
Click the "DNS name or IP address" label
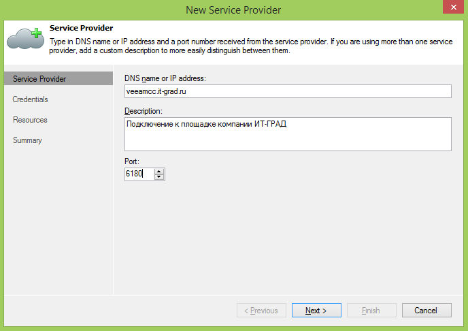tap(165, 79)
